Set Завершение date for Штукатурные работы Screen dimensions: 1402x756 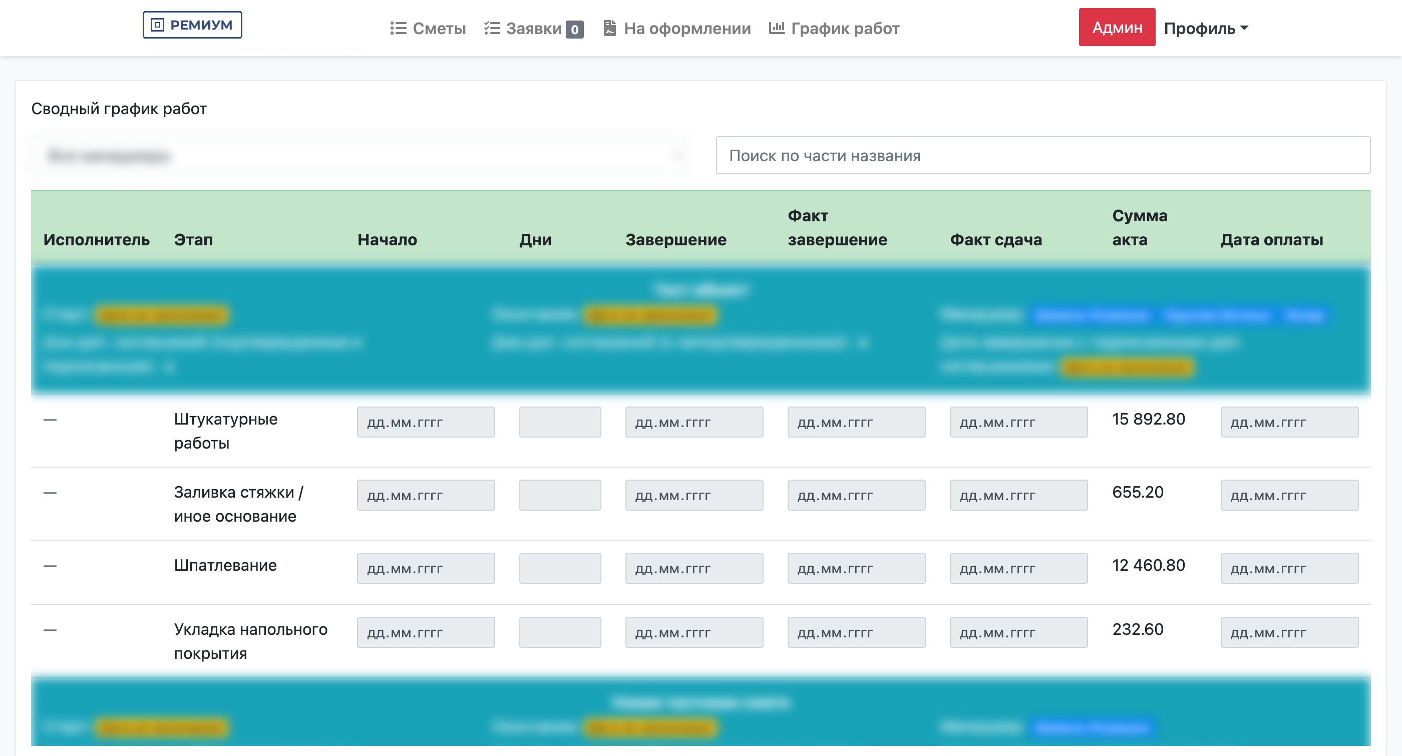(694, 422)
